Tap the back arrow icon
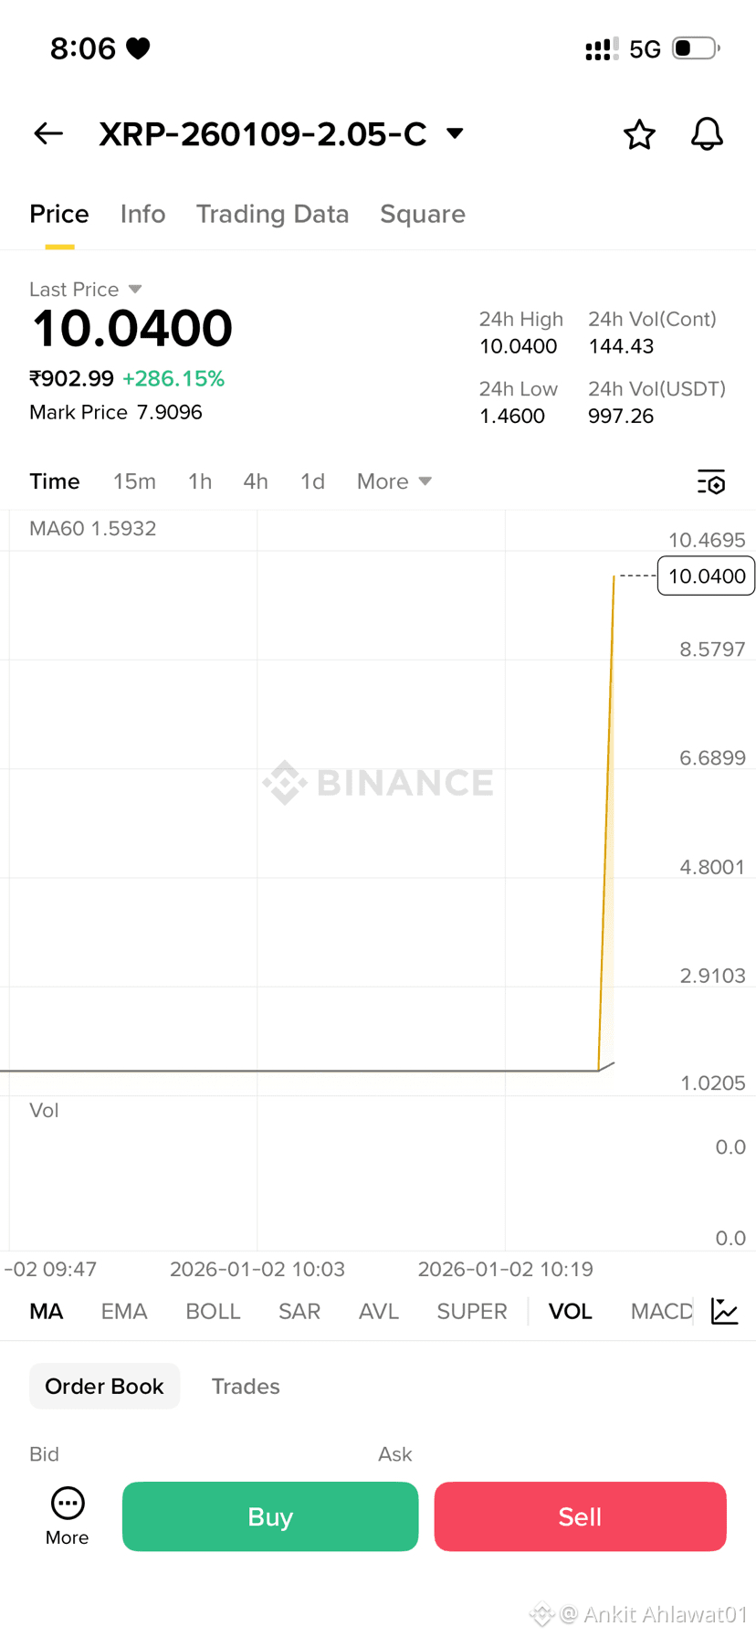Screen dimensions: 756x1637 click(x=48, y=134)
